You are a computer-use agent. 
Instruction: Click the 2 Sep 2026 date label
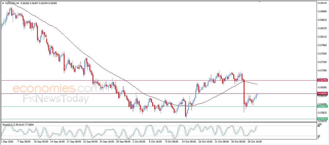coord(7,141)
